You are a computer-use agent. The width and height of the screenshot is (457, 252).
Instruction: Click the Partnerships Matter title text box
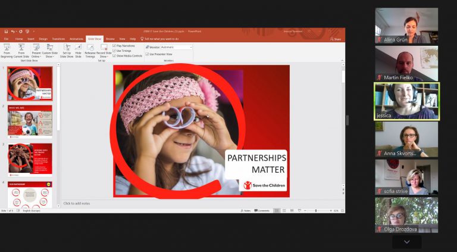coord(256,164)
